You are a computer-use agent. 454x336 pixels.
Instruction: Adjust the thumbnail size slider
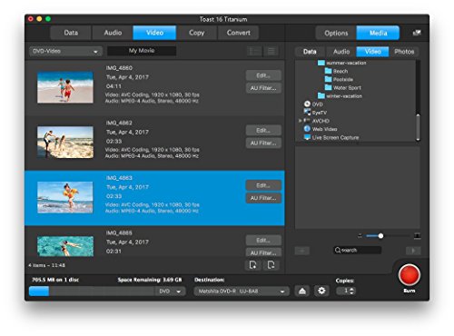[380, 236]
